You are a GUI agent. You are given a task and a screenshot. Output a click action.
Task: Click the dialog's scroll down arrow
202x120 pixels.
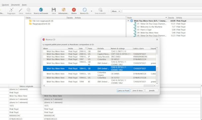coord(157,84)
